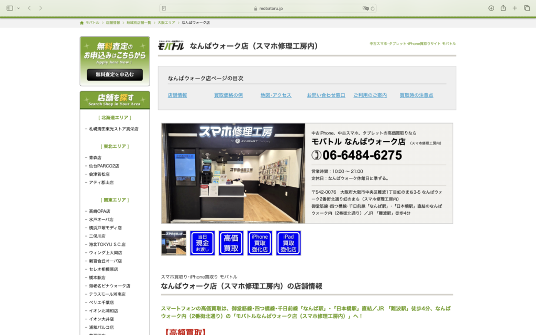Go back to the previous page
This screenshot has height=335, width=536.
coord(29,8)
